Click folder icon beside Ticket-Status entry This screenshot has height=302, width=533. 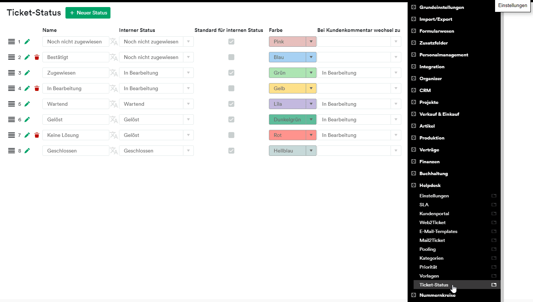(494, 285)
